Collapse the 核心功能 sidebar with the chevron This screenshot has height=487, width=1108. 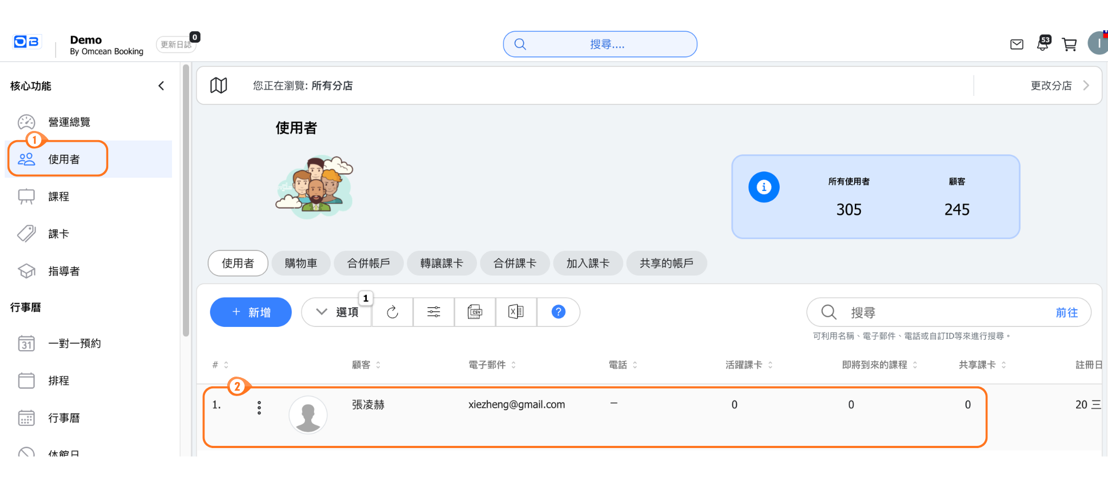[161, 86]
